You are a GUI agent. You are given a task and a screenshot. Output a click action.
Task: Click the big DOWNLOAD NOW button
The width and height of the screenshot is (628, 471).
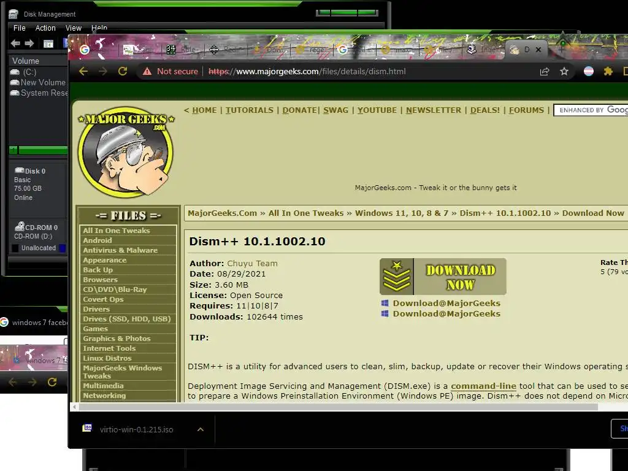(443, 277)
